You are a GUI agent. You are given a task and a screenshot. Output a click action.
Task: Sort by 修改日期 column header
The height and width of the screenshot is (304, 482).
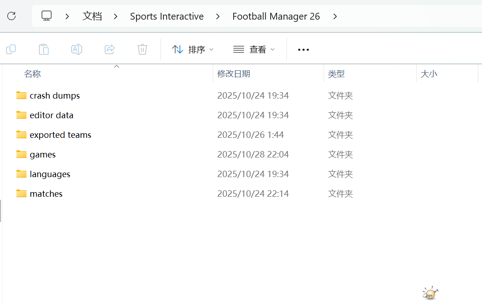(233, 74)
